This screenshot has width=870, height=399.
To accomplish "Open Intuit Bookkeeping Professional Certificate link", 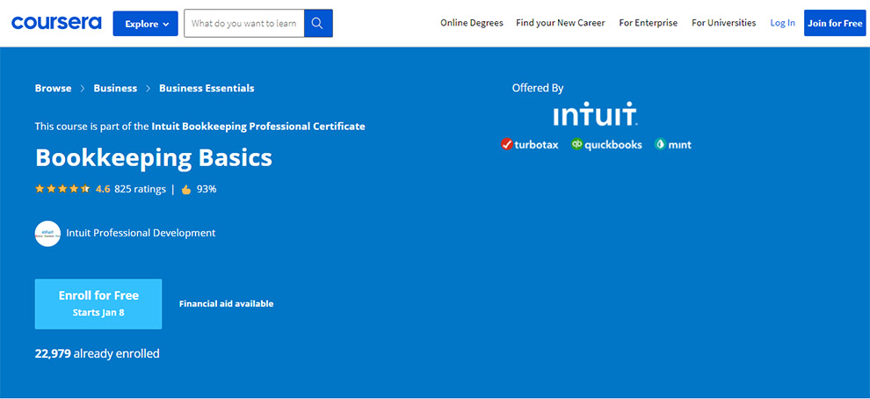I will (x=258, y=126).
